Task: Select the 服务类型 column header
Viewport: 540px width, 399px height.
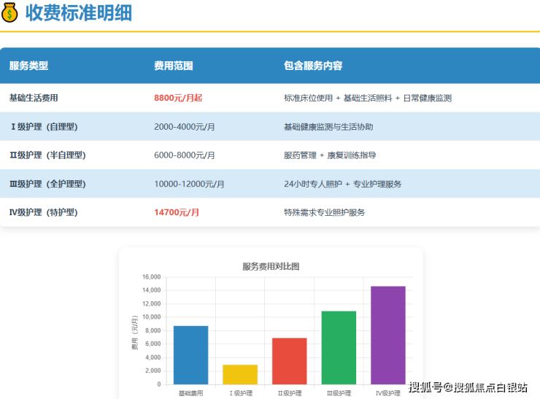Action: pos(28,66)
